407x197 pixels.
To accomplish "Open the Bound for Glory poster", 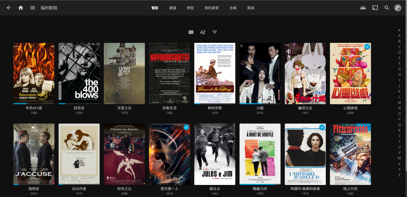I will 215,74.
